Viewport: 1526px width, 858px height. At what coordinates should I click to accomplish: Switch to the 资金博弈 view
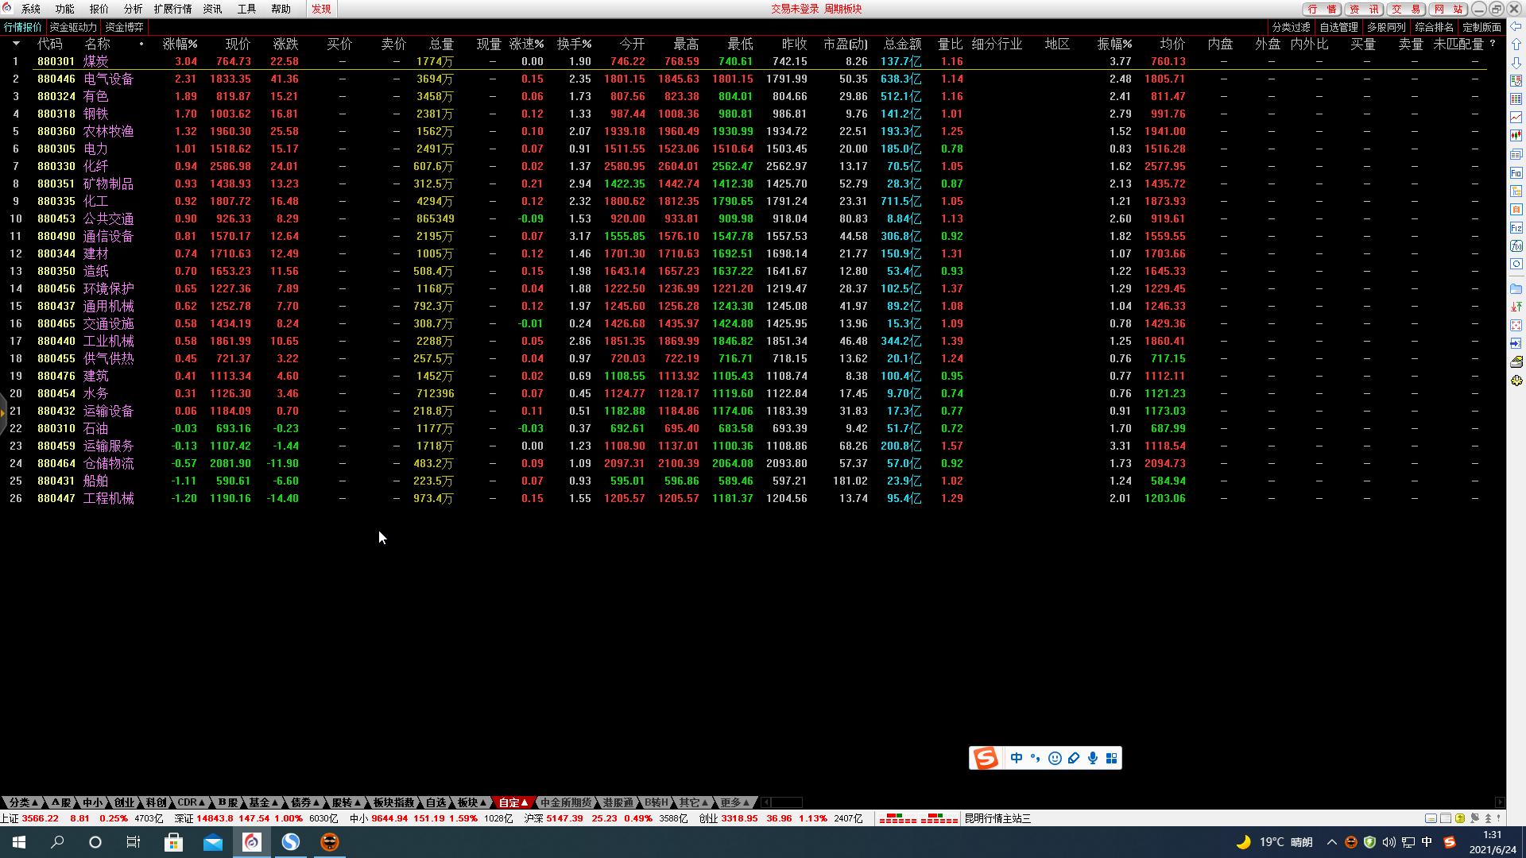(124, 27)
